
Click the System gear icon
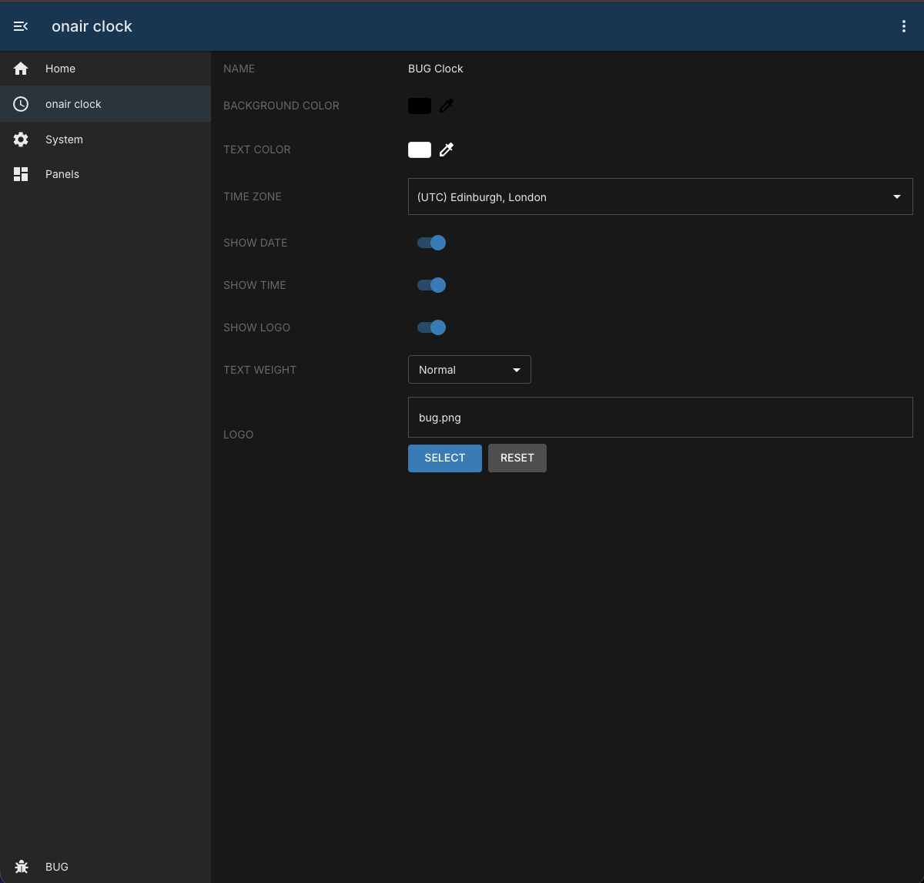pyautogui.click(x=21, y=139)
